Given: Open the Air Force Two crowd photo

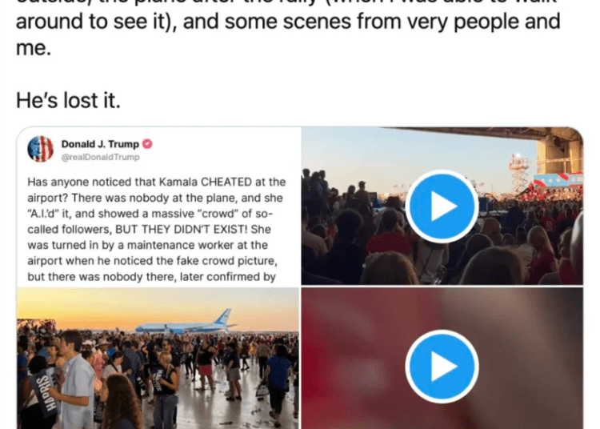Looking at the screenshot, I should [x=158, y=359].
